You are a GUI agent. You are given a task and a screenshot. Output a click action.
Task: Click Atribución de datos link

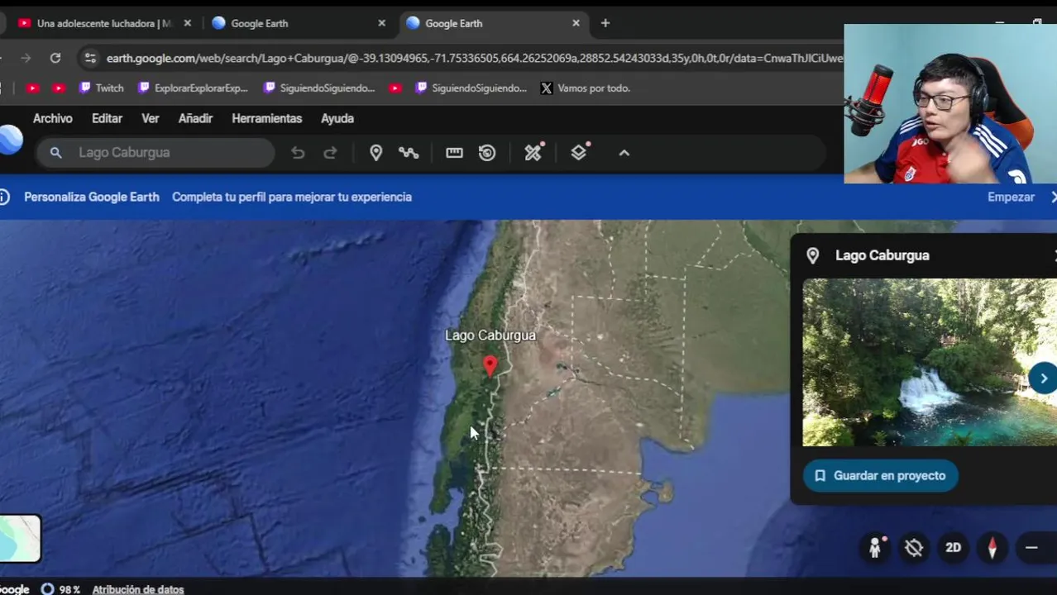[x=138, y=589]
